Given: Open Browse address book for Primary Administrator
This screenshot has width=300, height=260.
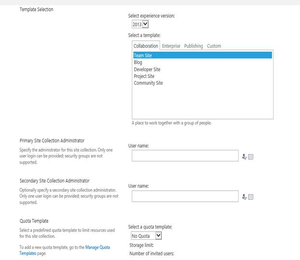Looking at the screenshot, I should click(x=251, y=156).
